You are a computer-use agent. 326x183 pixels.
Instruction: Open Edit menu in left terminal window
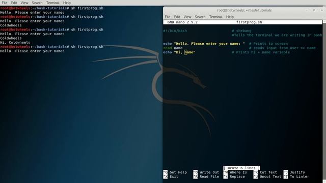(x=14, y=3)
